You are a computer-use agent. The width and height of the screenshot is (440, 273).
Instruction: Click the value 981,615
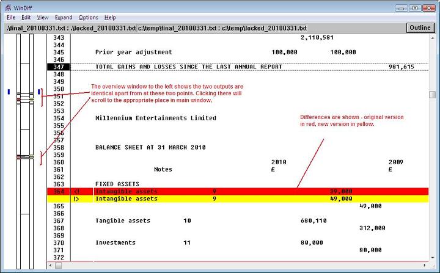tap(402, 67)
